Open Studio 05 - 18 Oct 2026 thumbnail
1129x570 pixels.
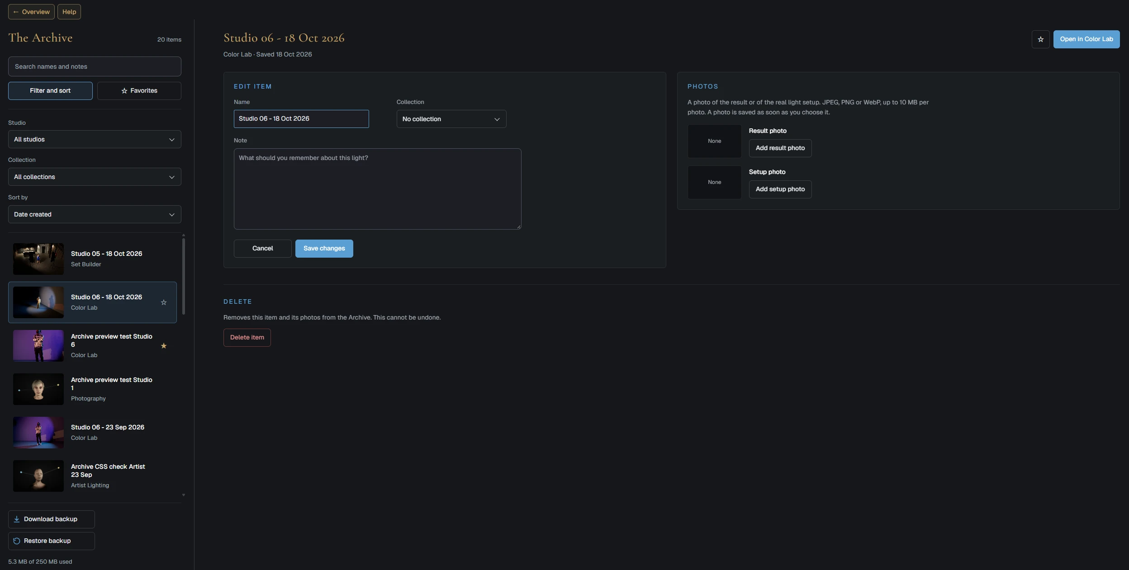(x=38, y=259)
